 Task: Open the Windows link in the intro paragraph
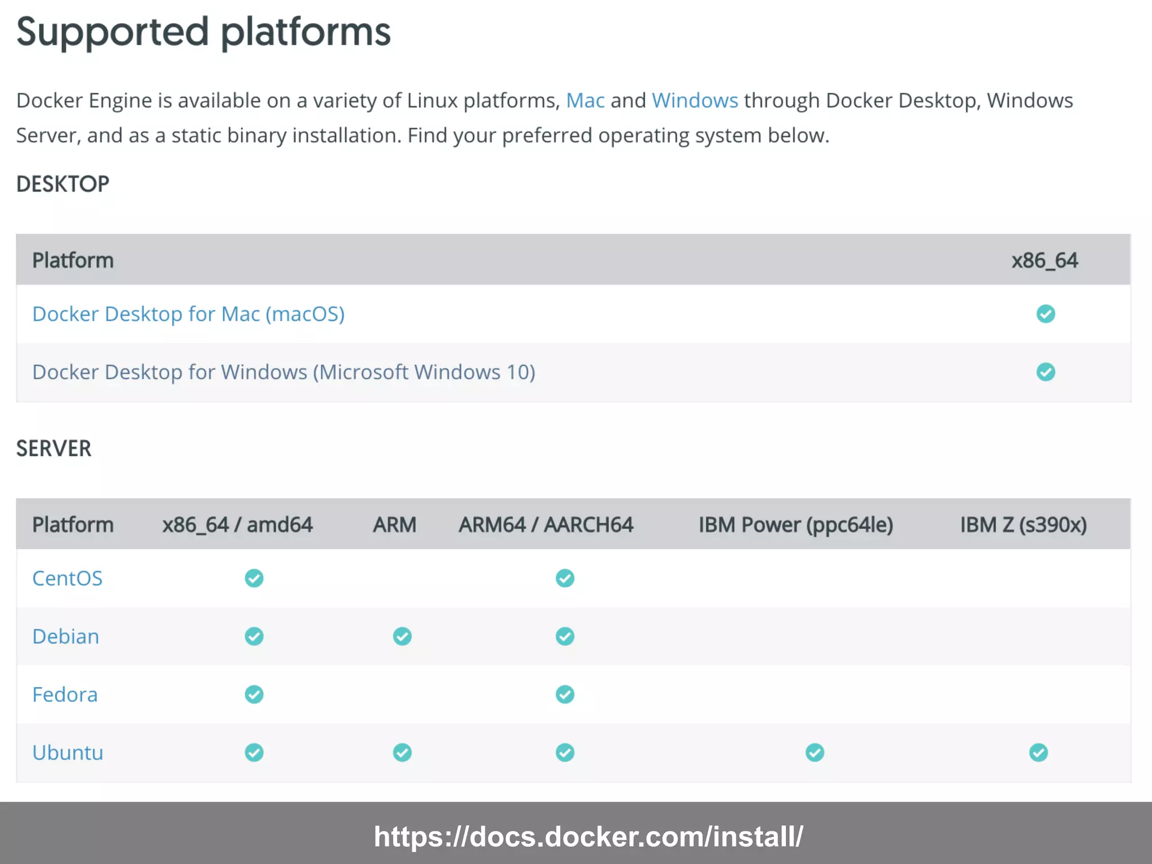tap(695, 100)
